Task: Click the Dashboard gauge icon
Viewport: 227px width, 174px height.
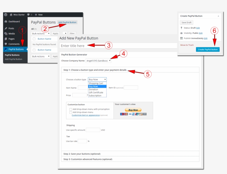Action: pyautogui.click(x=6, y=21)
